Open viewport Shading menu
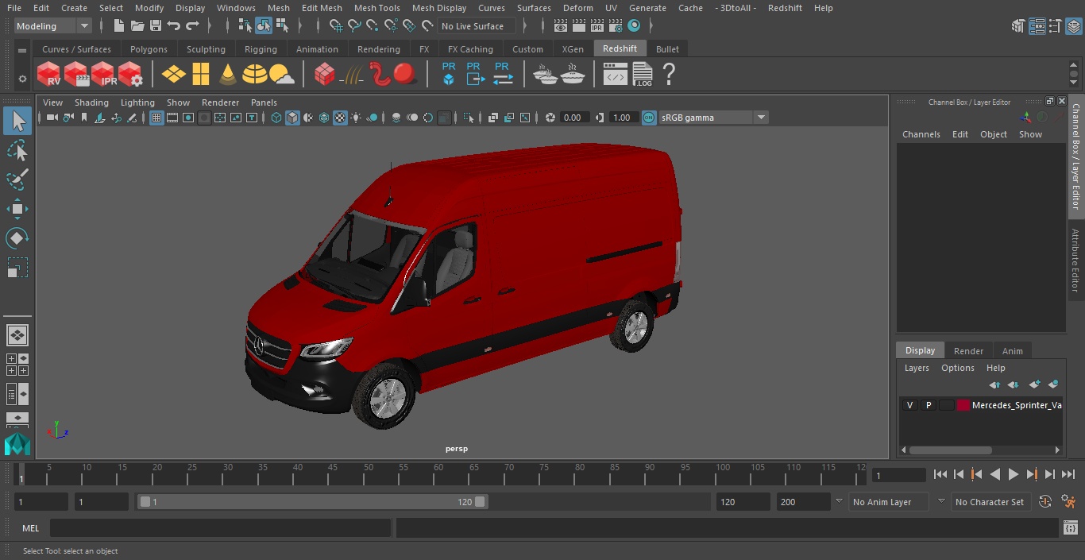The height and width of the screenshot is (560, 1085). pyautogui.click(x=91, y=102)
